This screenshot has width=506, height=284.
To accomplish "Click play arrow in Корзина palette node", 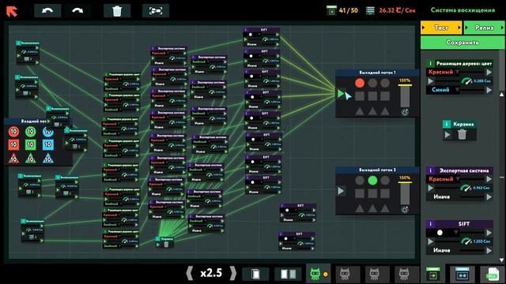I will (447, 135).
